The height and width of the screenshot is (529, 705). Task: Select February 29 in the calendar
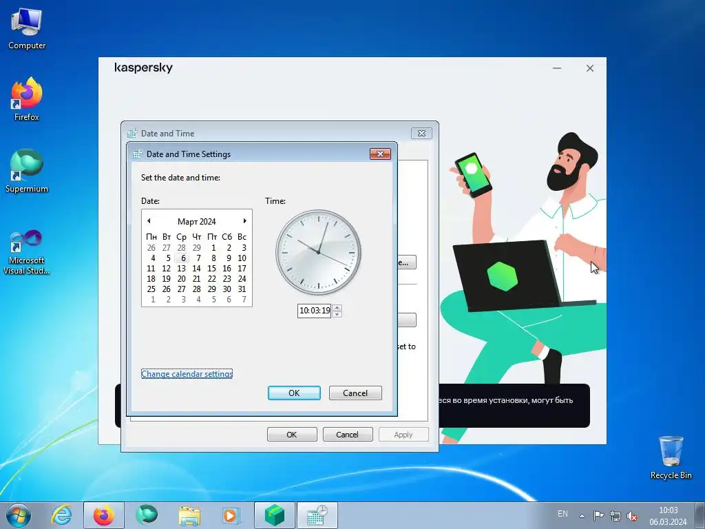[x=196, y=247]
